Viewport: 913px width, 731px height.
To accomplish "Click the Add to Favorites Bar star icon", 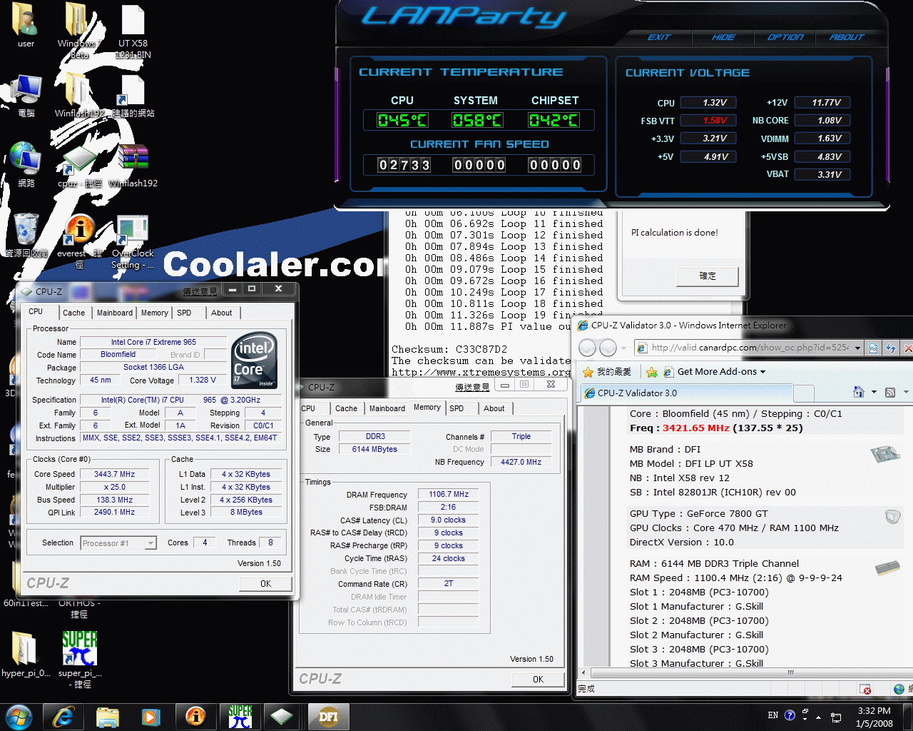I will pos(651,372).
